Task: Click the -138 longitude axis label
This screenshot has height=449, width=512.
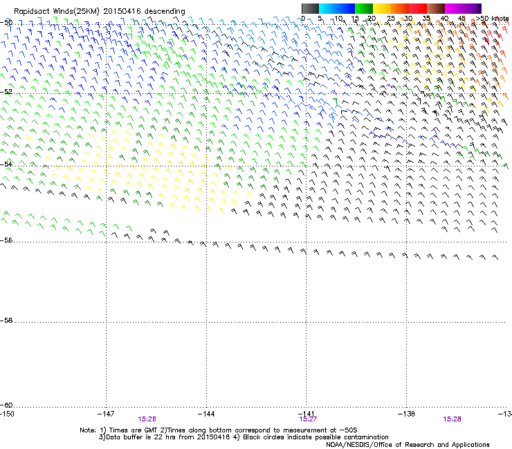Action: point(407,414)
